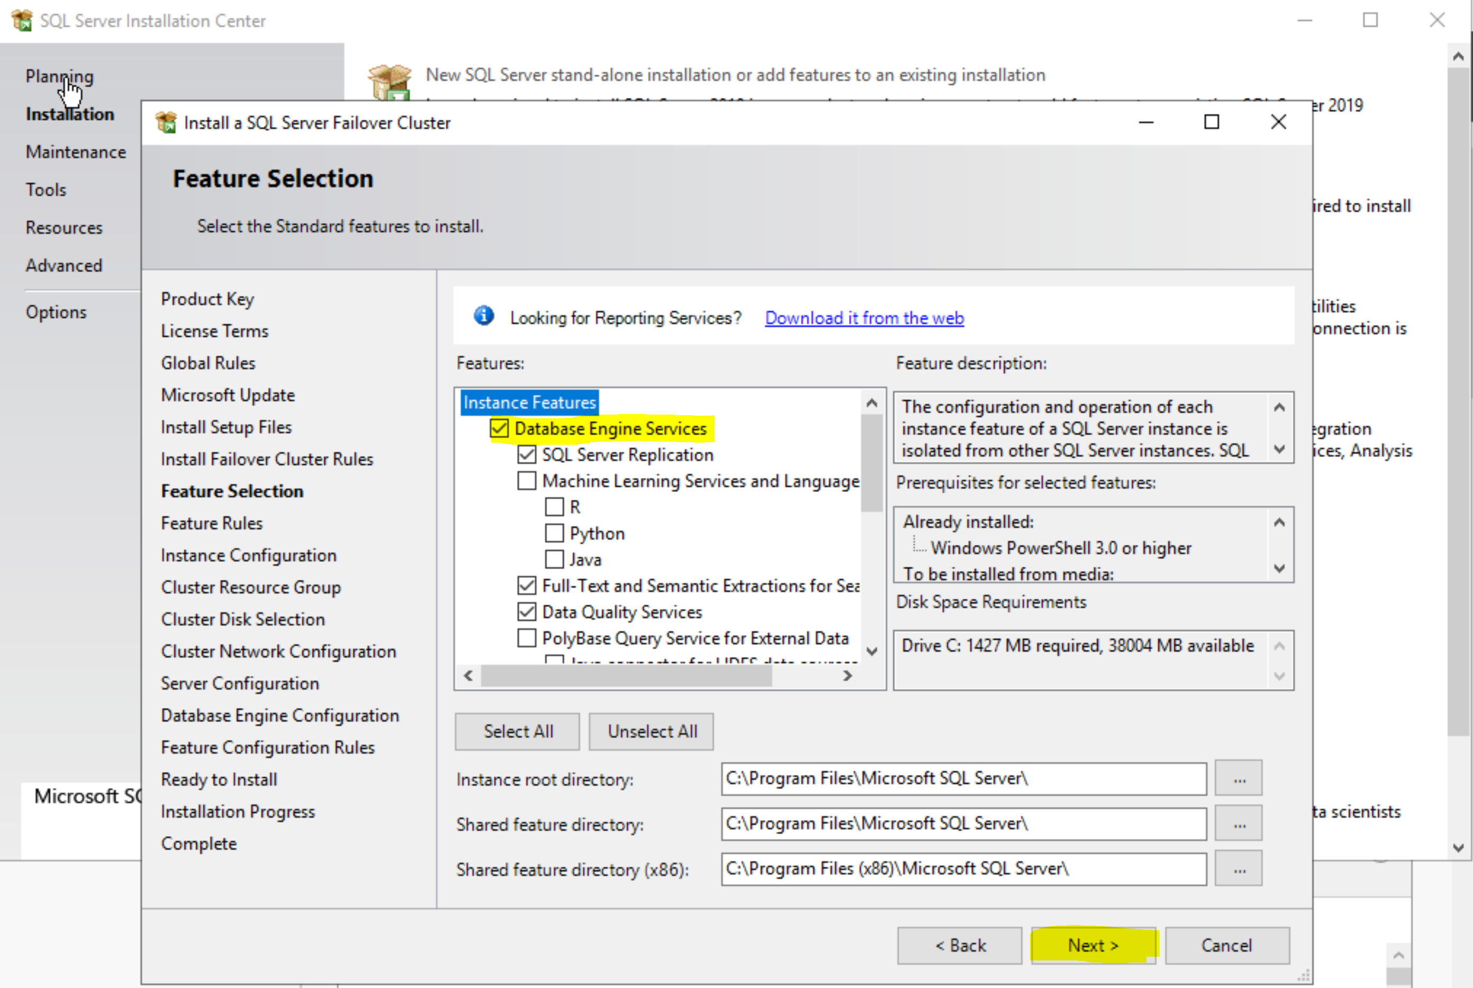Viewport: 1473px width, 988px height.
Task: Check the Python language option
Action: [554, 533]
